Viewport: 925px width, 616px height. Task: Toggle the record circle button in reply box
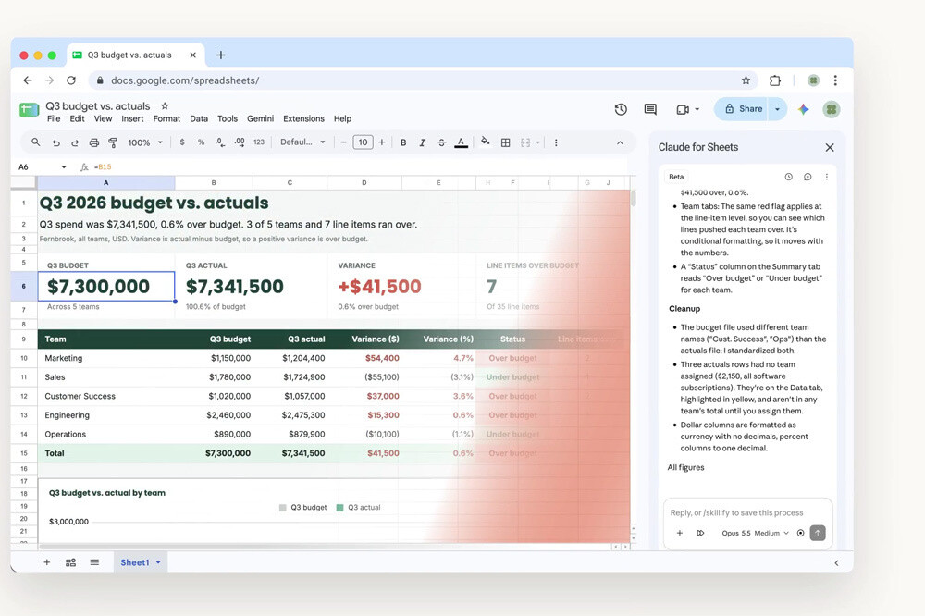pyautogui.click(x=800, y=533)
